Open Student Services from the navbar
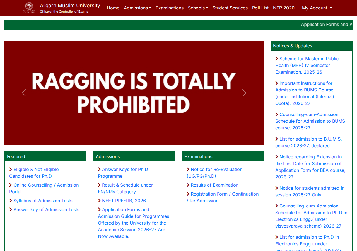The height and width of the screenshot is (251, 357). point(230,8)
